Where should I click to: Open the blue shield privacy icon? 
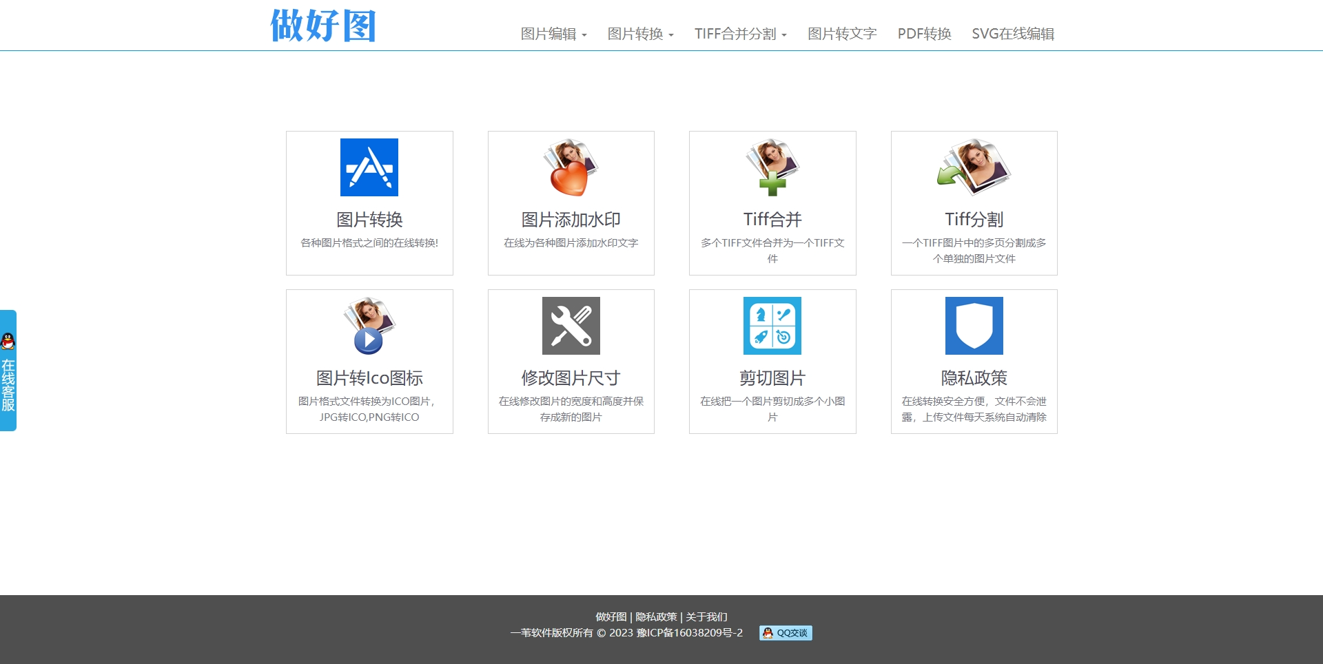(974, 326)
